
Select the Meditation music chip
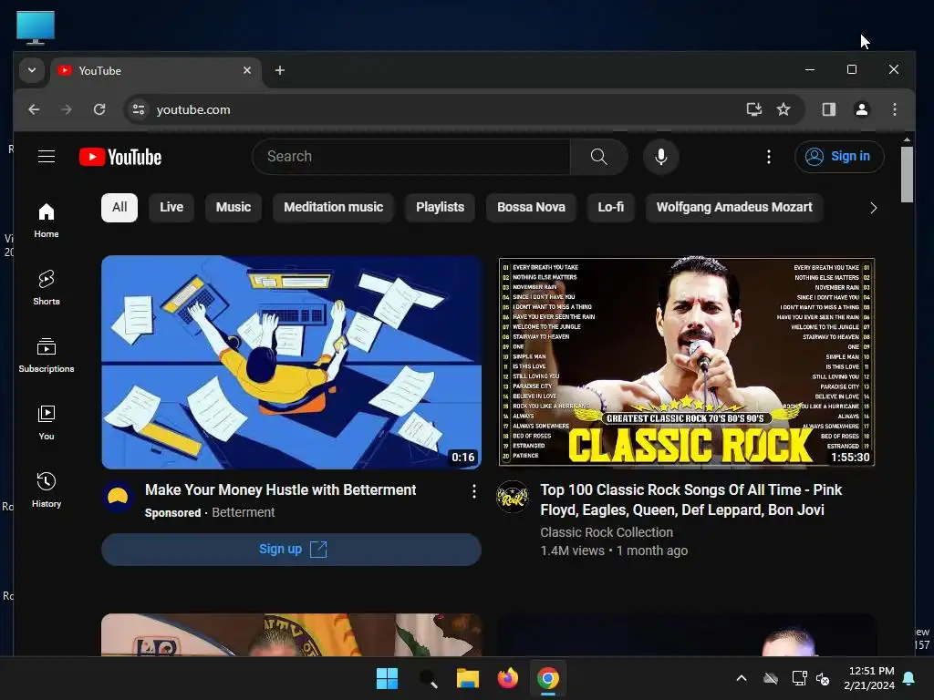tap(333, 207)
